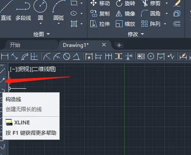Screen dimensions: 191x155
Task: Select the Linear dimension tool in toolbar
Action: pos(5,56)
